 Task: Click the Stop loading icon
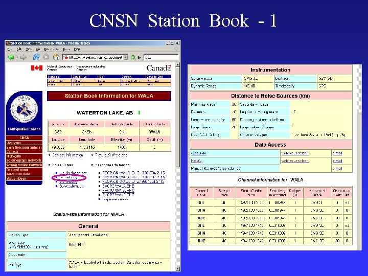(46, 57)
